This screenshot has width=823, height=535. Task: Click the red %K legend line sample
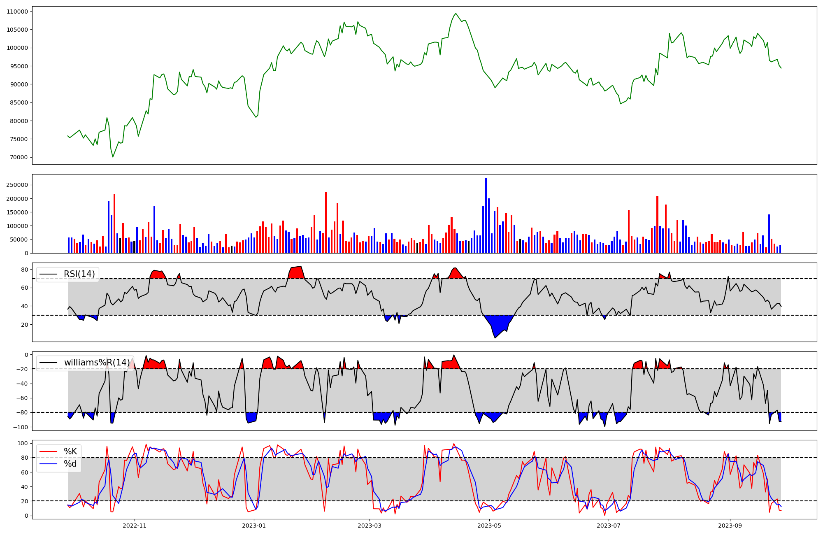click(49, 451)
